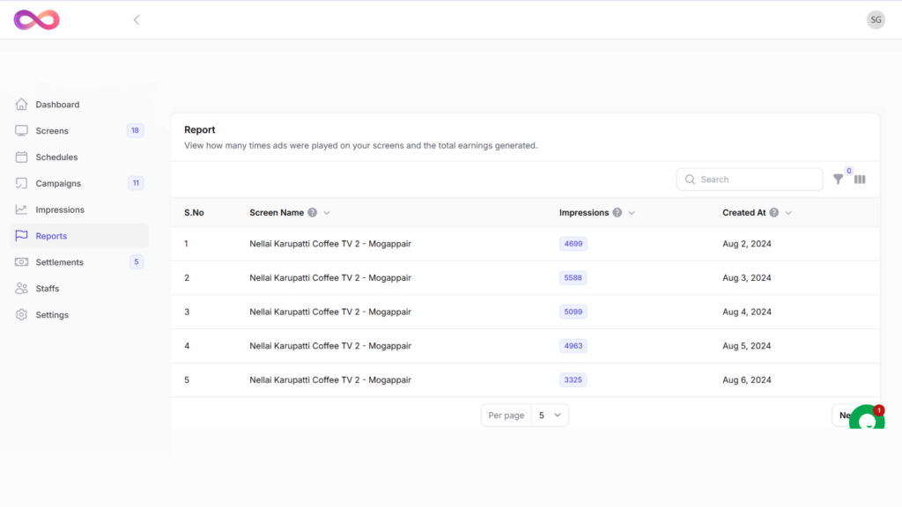Click the Screen Name help icon
This screenshot has height=507, width=902.
[313, 213]
